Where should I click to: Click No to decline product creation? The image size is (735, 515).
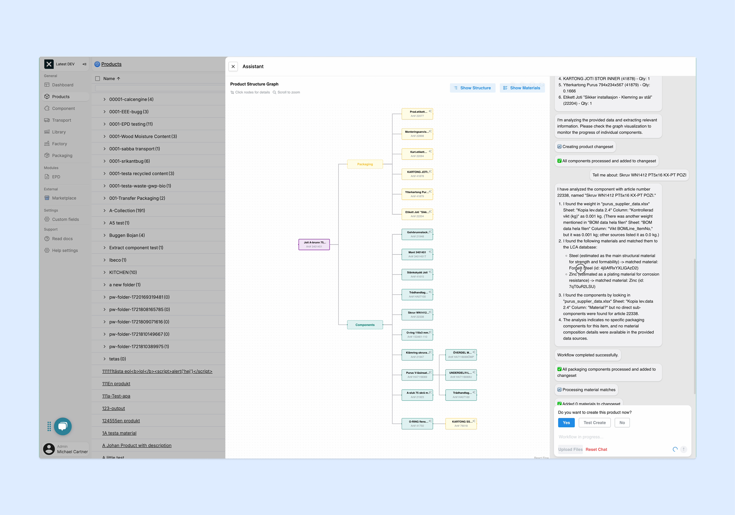[622, 423]
